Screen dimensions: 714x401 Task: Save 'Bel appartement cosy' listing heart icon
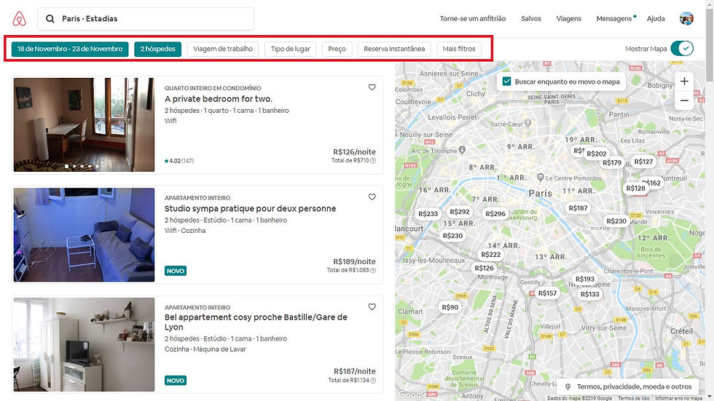tap(372, 307)
